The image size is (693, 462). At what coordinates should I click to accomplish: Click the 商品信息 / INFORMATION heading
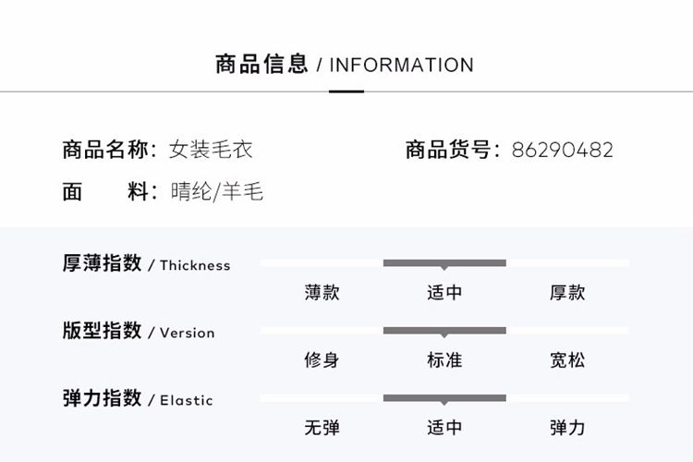(345, 65)
